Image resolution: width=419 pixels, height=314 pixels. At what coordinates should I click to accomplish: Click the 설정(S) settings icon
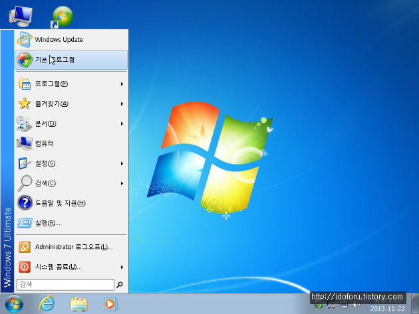[25, 163]
